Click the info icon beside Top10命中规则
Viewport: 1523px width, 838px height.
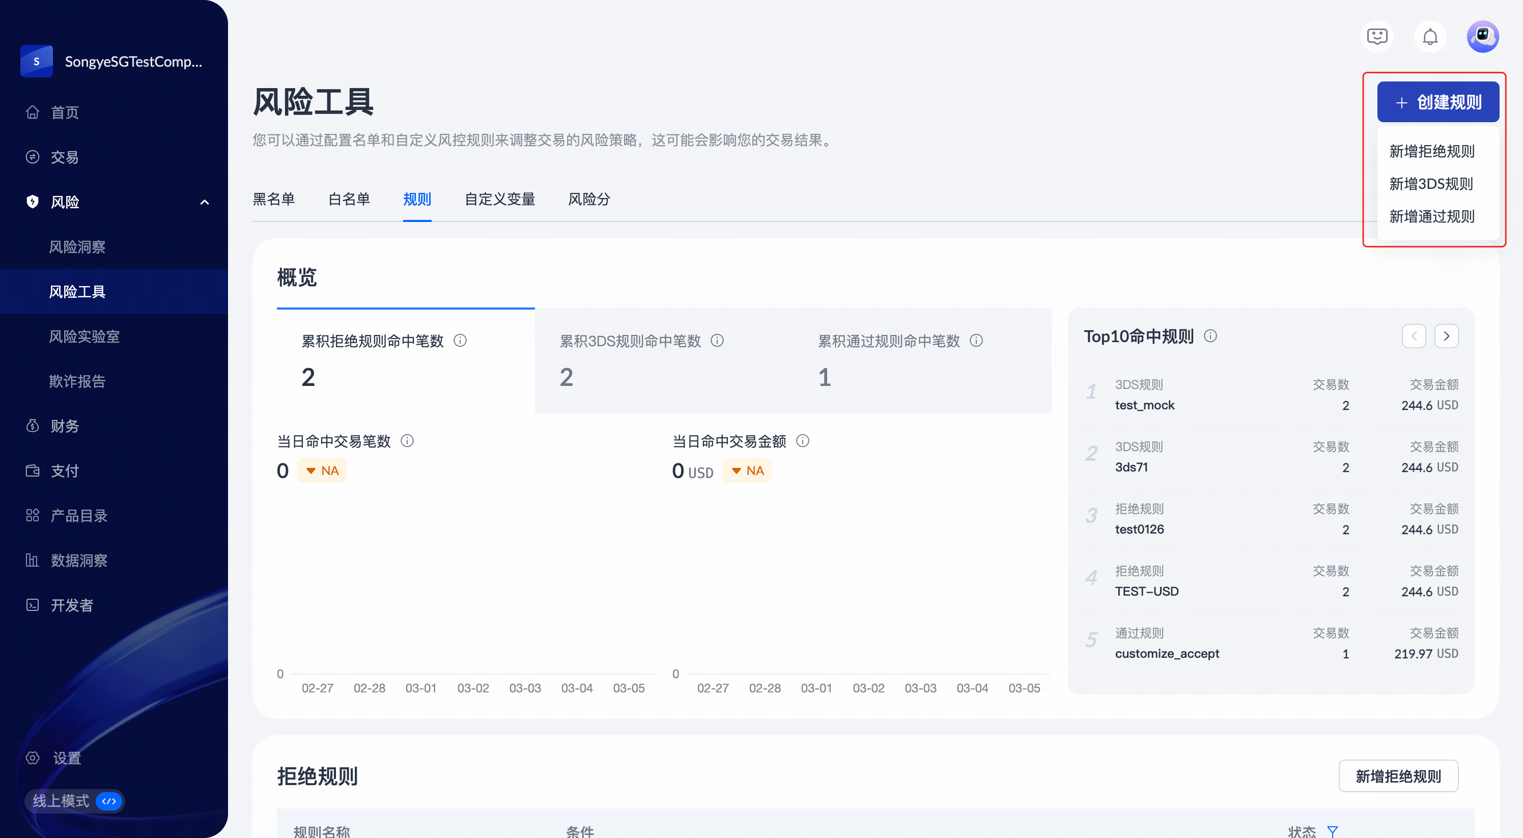(1210, 336)
